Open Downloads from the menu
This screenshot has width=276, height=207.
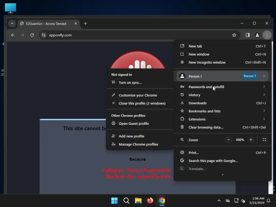point(222,103)
